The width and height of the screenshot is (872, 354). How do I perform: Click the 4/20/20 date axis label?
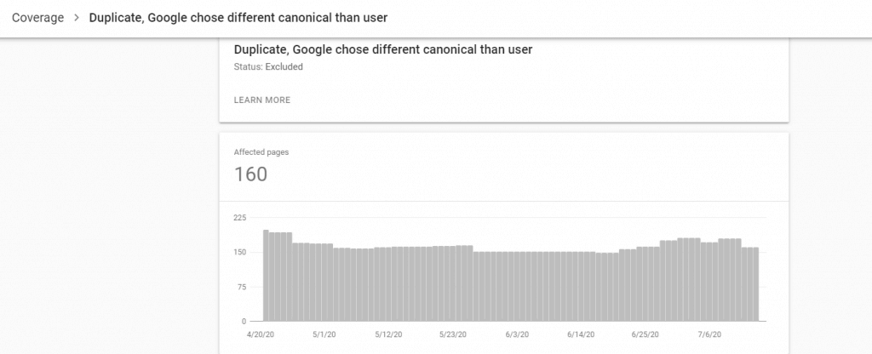261,334
